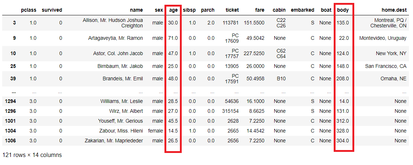Click the 'fare' column header

click(260, 10)
